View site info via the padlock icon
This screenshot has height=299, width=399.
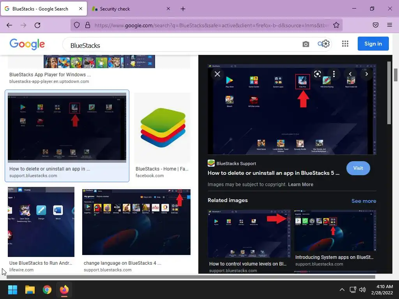click(88, 25)
